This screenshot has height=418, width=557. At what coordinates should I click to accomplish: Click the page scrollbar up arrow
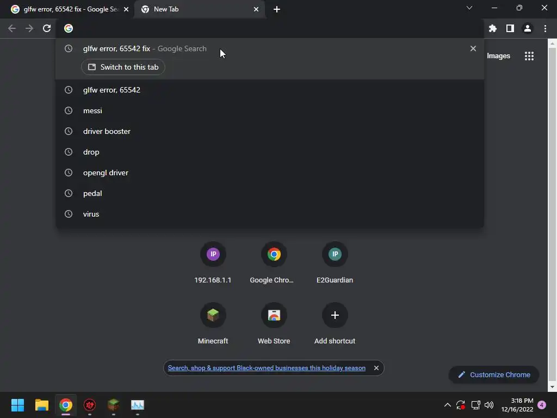[x=552, y=44]
